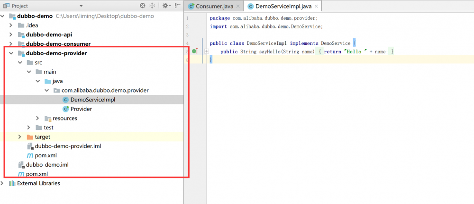Click Maven icon of pom.xml below dubbo-demo-provider.iml
Viewport: 474px width, 204px height.
pyautogui.click(x=30, y=156)
